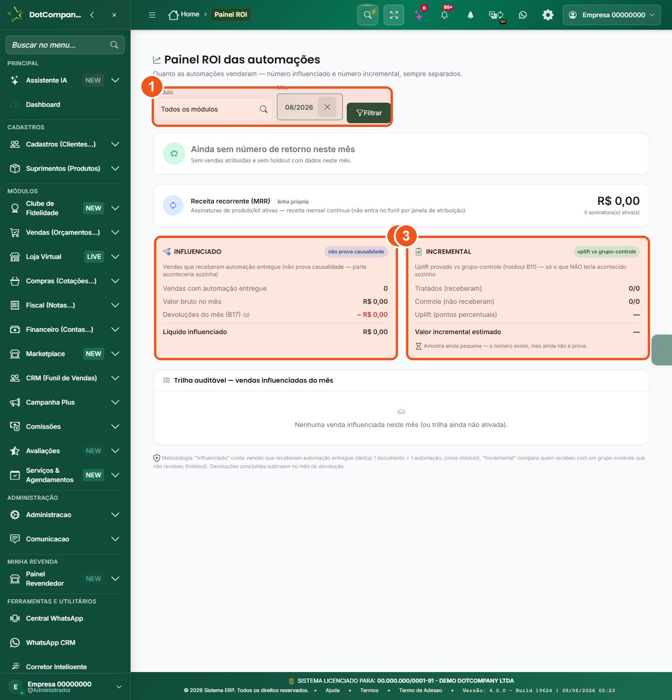Toggle fullscreen mode icon

pyautogui.click(x=394, y=15)
